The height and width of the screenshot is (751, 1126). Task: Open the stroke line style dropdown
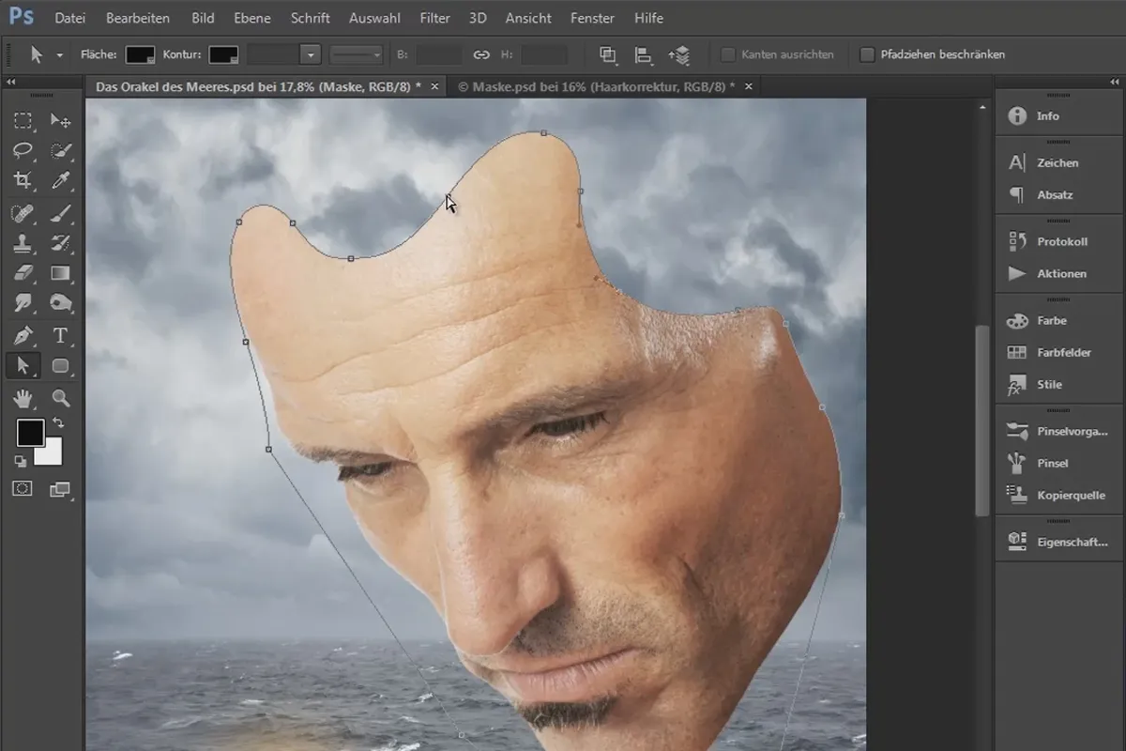(358, 54)
